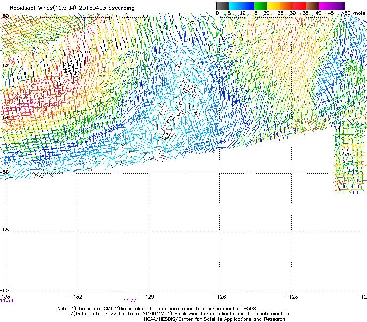Click the -132 longitude axis label
Image resolution: width=367 pixels, height=322 pixels.
pos(76,297)
